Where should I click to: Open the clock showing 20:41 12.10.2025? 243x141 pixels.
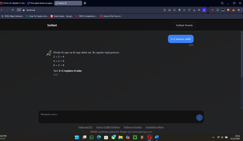click(x=235, y=137)
